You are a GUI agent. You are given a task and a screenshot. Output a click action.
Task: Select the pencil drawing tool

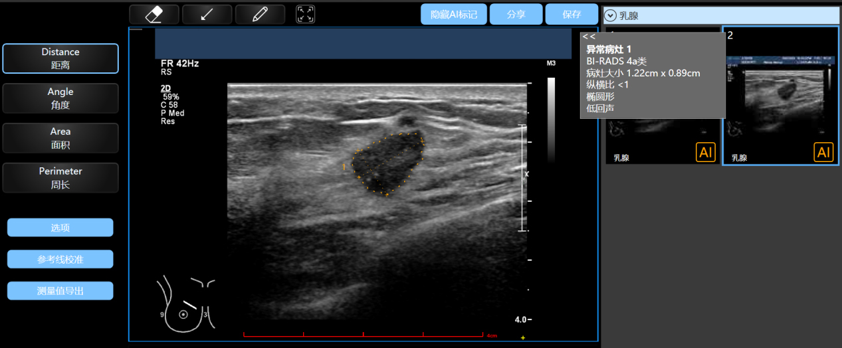tap(260, 14)
